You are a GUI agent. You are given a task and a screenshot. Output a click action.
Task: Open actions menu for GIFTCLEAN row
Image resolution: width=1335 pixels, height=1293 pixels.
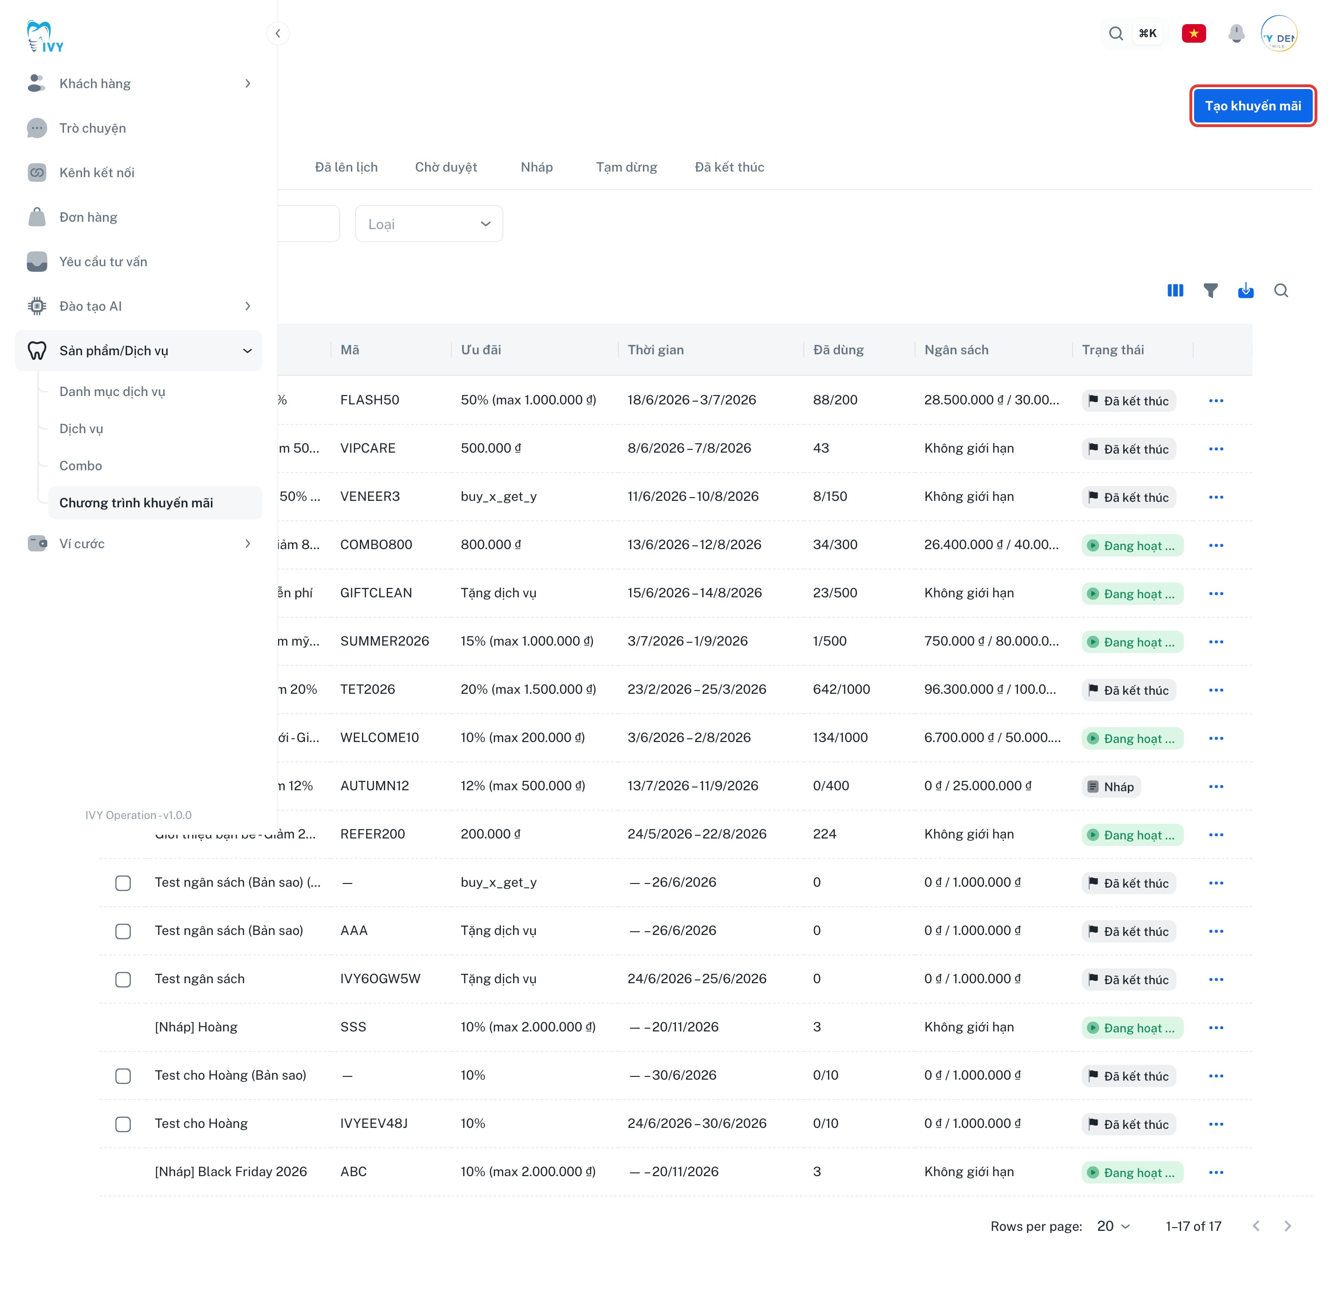pyautogui.click(x=1216, y=594)
